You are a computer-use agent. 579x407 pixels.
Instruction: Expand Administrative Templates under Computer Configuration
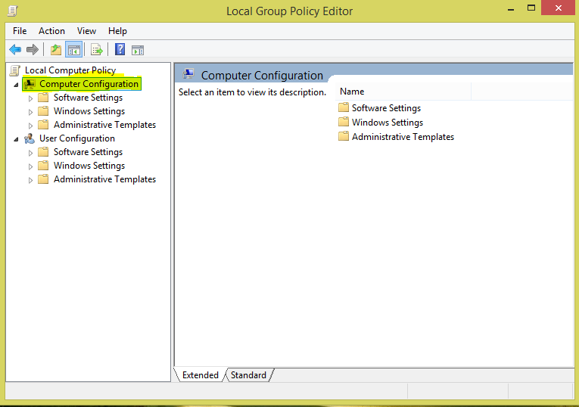pos(30,126)
